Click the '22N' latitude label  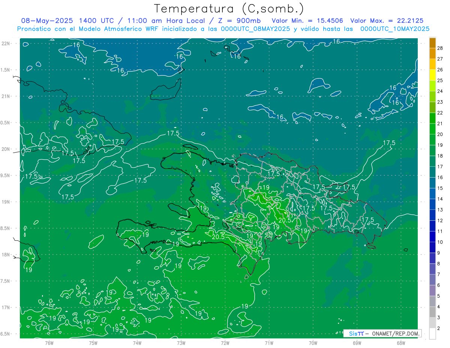point(6,43)
